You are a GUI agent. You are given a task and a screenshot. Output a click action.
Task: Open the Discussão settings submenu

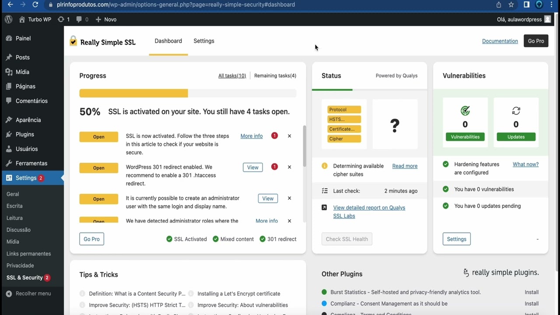click(18, 230)
